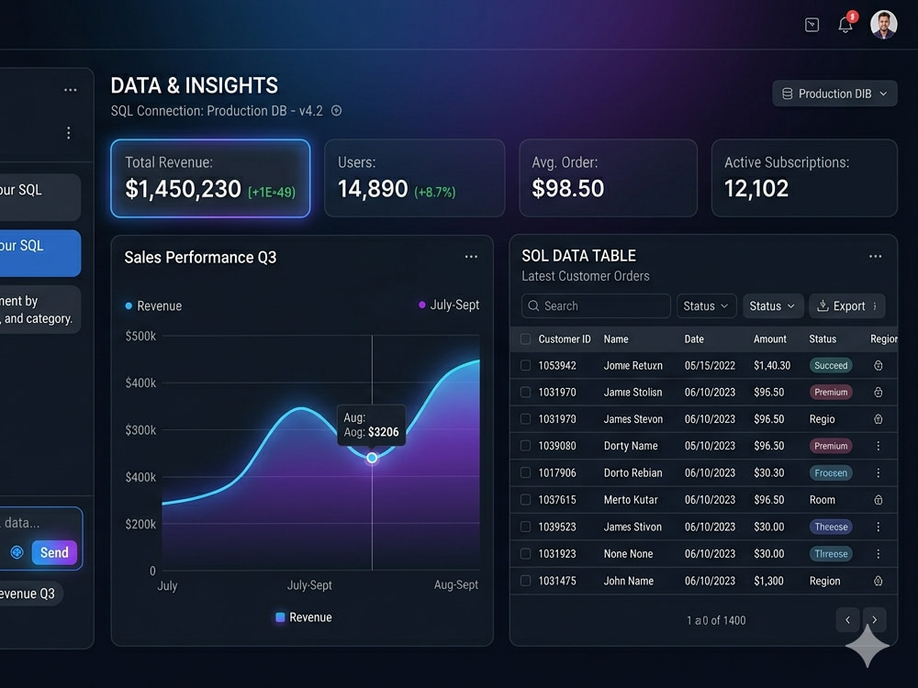Check the row for customer 1017906
This screenshot has width=918, height=688.
(525, 472)
